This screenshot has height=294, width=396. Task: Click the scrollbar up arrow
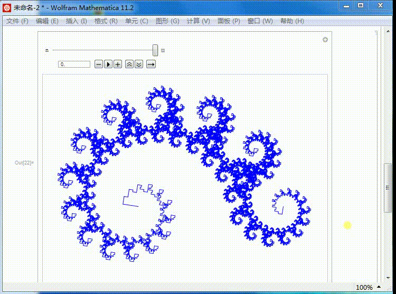tap(388, 31)
